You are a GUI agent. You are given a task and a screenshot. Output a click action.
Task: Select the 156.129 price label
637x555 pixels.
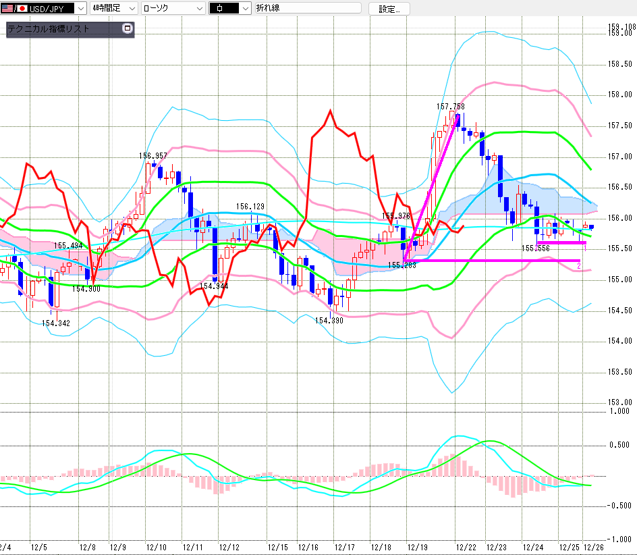[250, 207]
